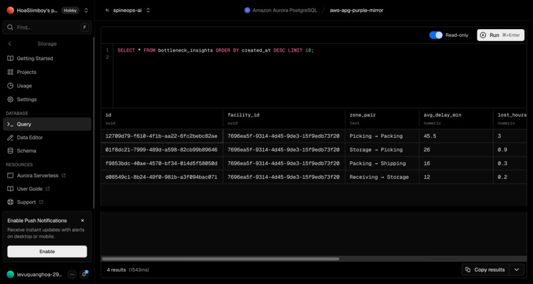Click the Enable notifications button
Screen dimensions: 533x284
(47, 252)
